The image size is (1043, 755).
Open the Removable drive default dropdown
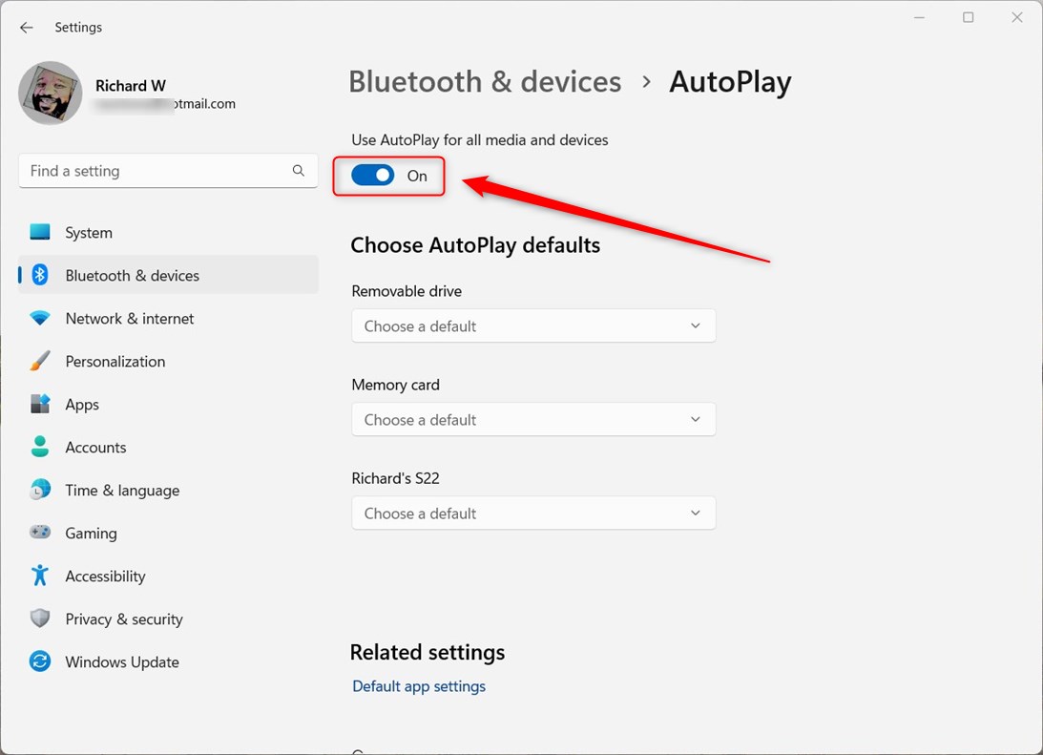pyautogui.click(x=532, y=325)
